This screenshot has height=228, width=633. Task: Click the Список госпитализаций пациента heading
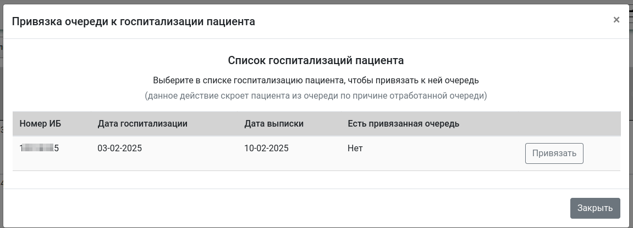[316, 60]
